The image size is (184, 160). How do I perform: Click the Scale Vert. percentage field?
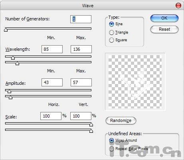[x=81, y=116]
